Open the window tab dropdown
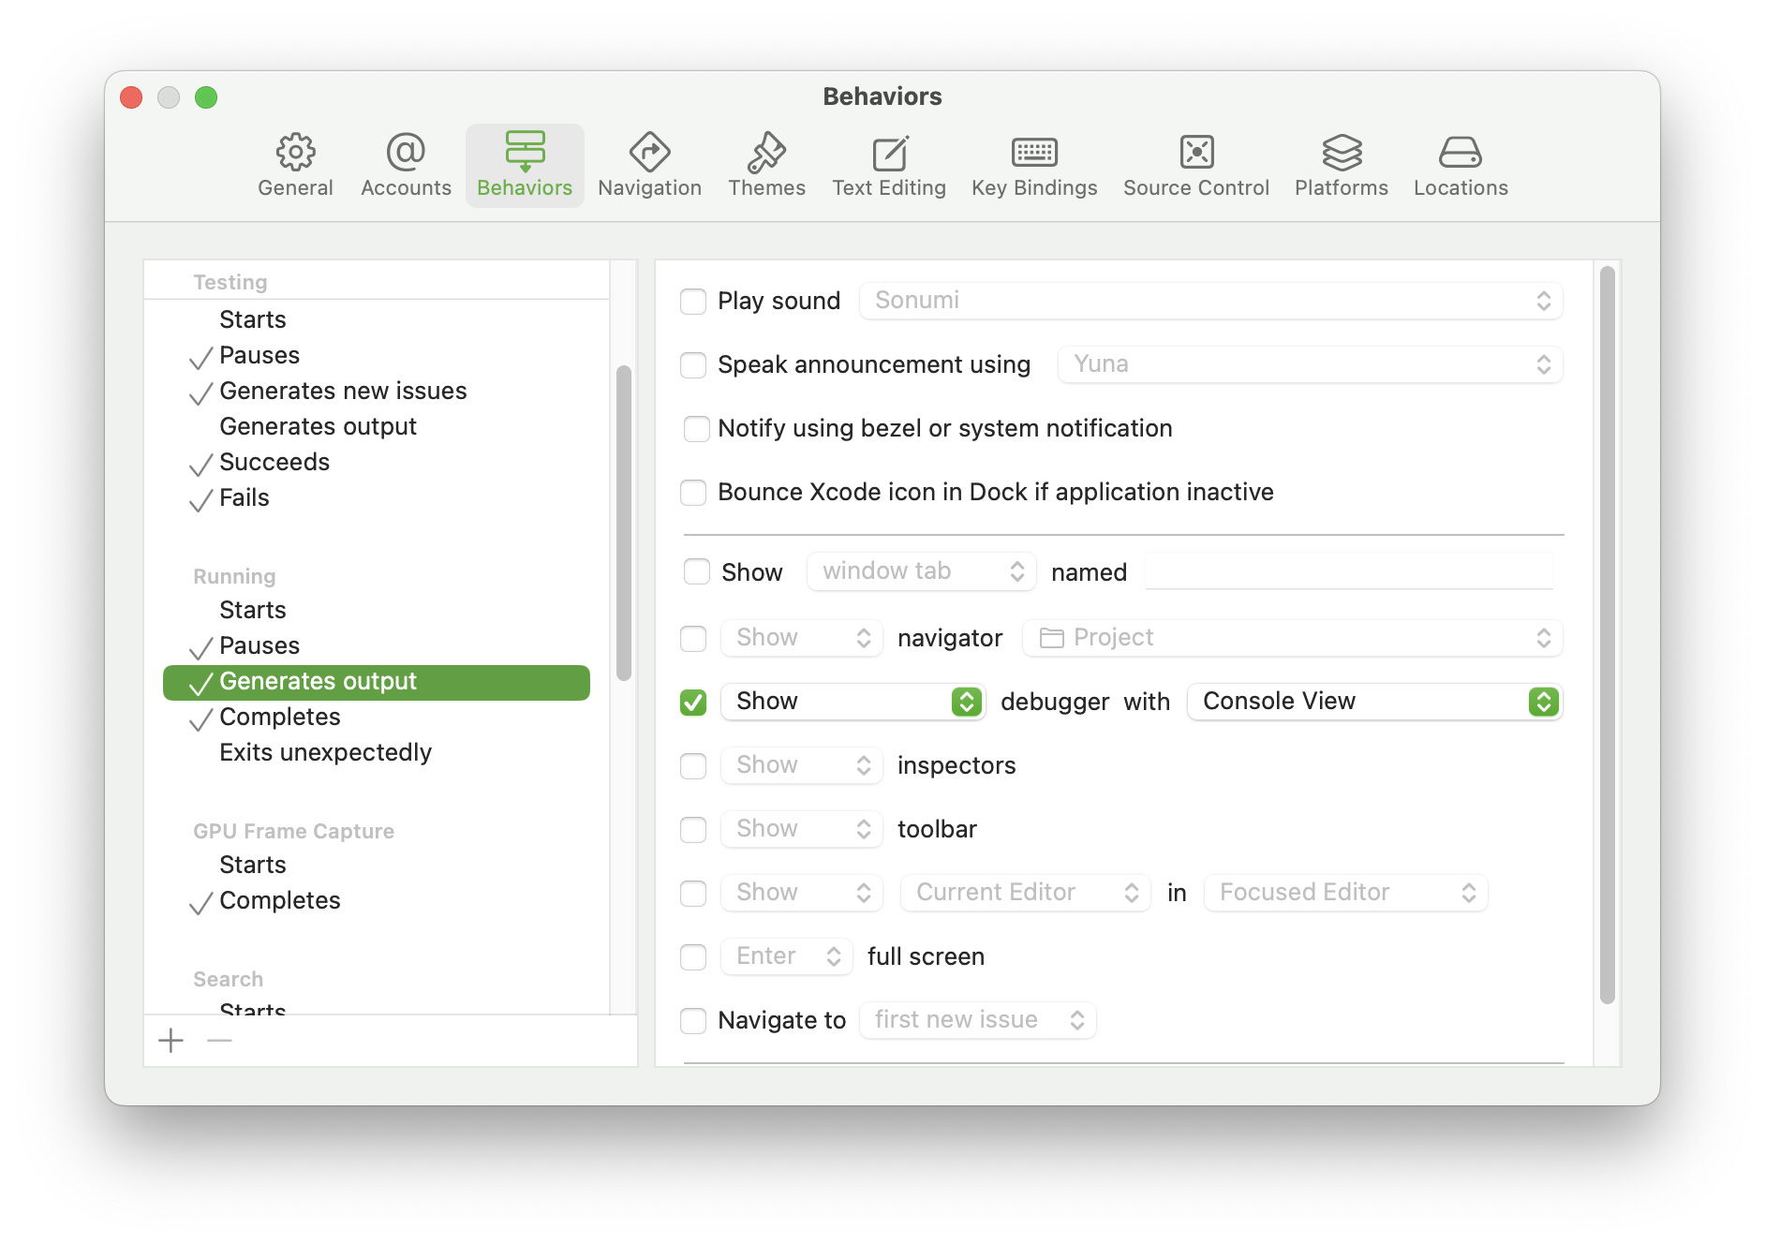1765x1244 pixels. (922, 571)
